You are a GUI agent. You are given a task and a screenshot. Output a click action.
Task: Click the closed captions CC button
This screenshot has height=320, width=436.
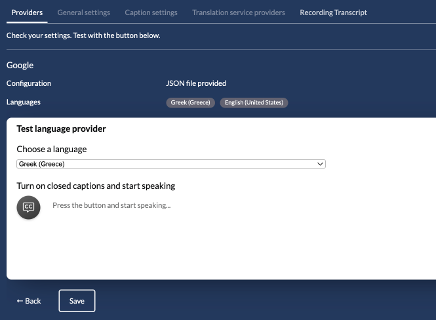coord(28,207)
